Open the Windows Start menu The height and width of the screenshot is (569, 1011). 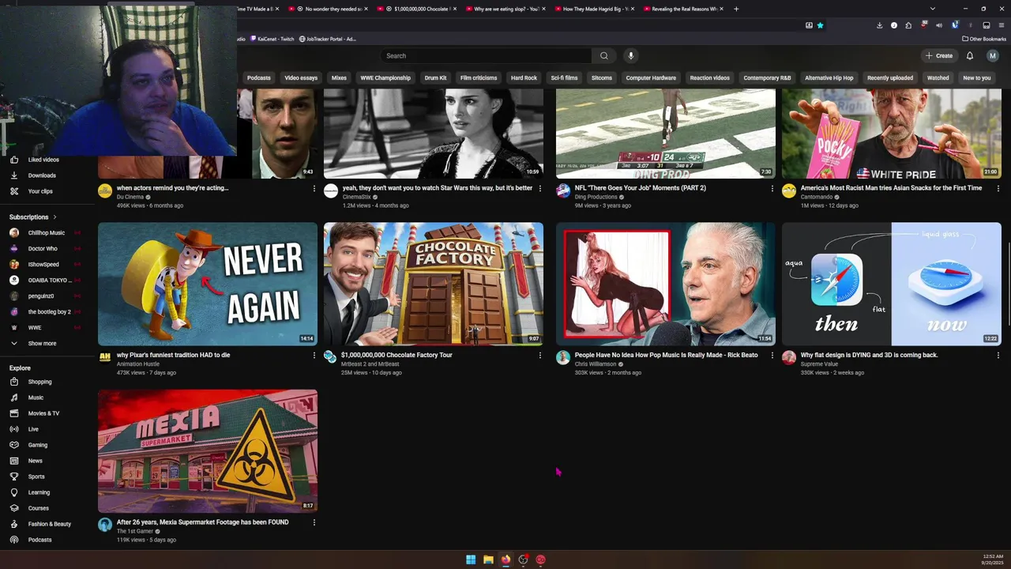click(471, 560)
